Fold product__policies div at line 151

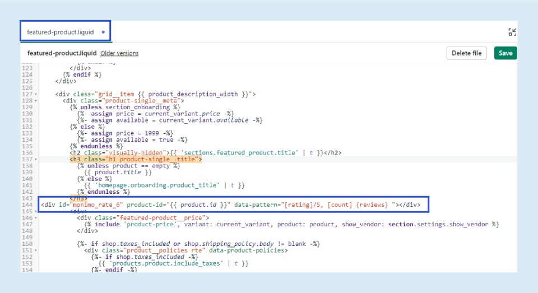[x=36, y=250]
